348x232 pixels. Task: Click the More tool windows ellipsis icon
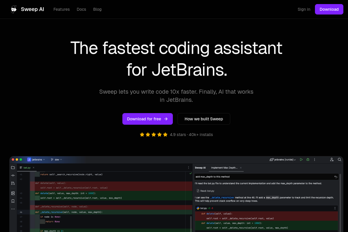tap(13, 209)
